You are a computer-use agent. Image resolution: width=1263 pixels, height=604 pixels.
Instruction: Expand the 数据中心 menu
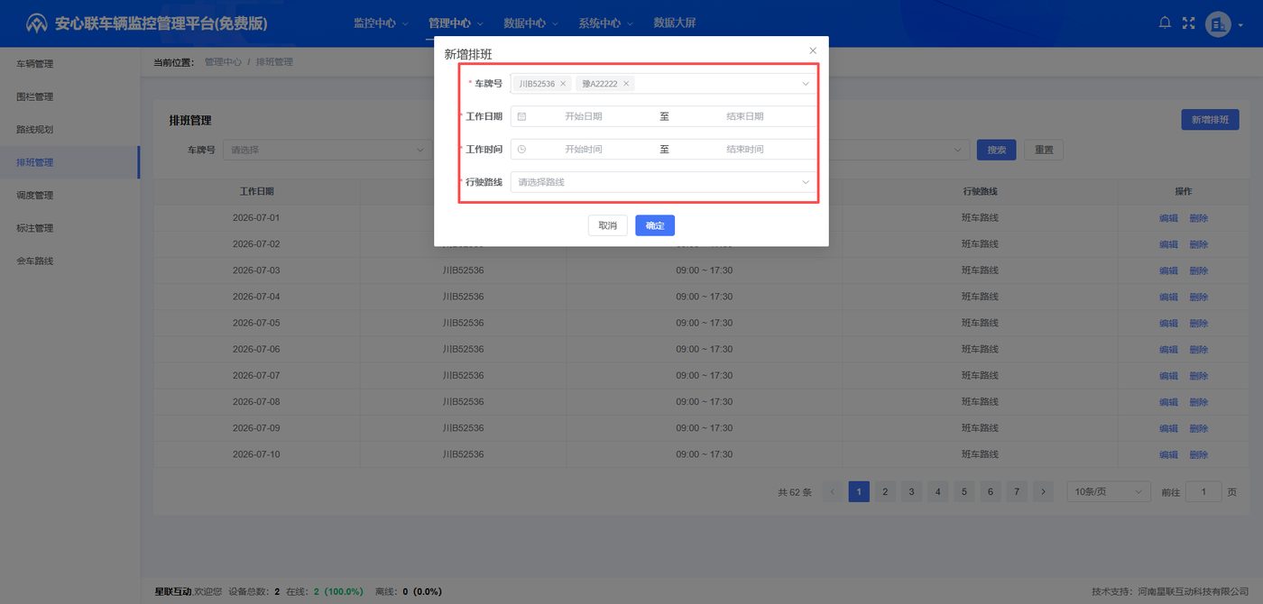coord(530,23)
